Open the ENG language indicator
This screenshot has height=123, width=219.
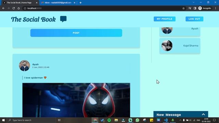point(198,120)
